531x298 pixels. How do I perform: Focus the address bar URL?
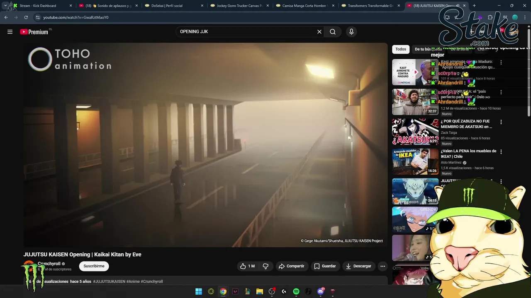76,17
